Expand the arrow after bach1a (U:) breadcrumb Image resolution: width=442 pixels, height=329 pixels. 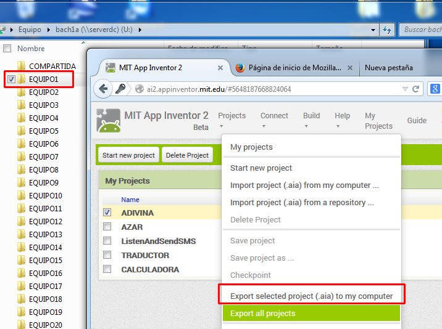(140, 30)
